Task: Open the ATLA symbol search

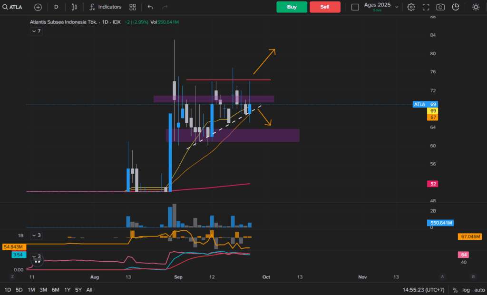Action: [13, 7]
